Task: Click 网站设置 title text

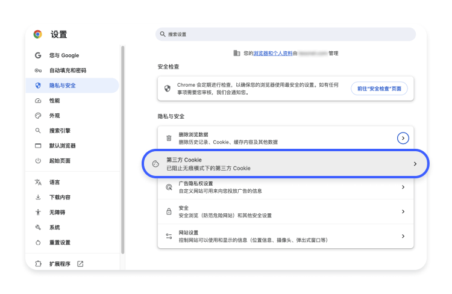Action: (189, 233)
